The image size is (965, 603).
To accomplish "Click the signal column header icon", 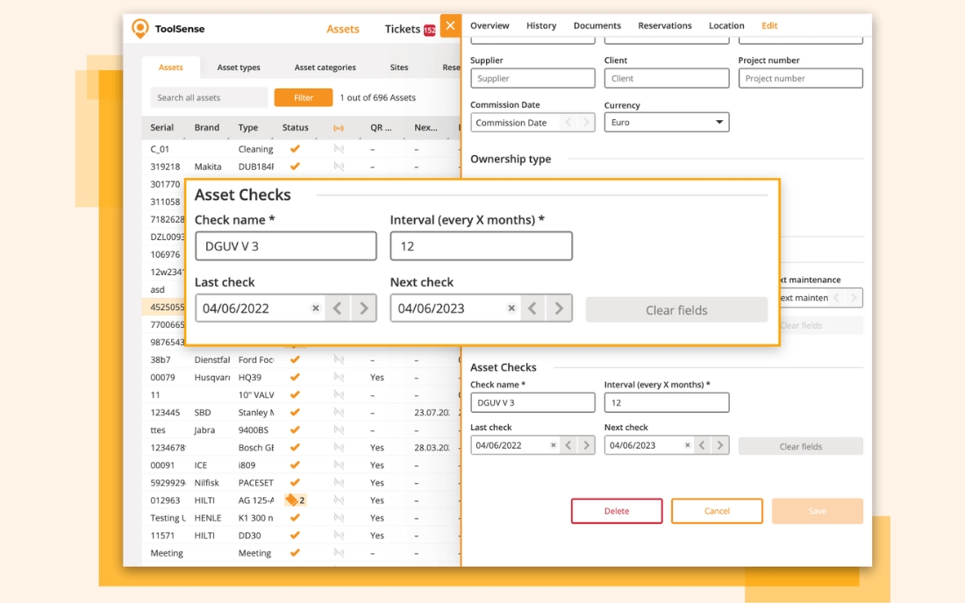I will point(339,128).
